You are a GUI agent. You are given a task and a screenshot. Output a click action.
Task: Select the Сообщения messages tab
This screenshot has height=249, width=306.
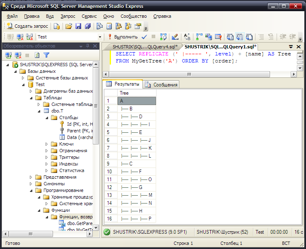click(161, 85)
